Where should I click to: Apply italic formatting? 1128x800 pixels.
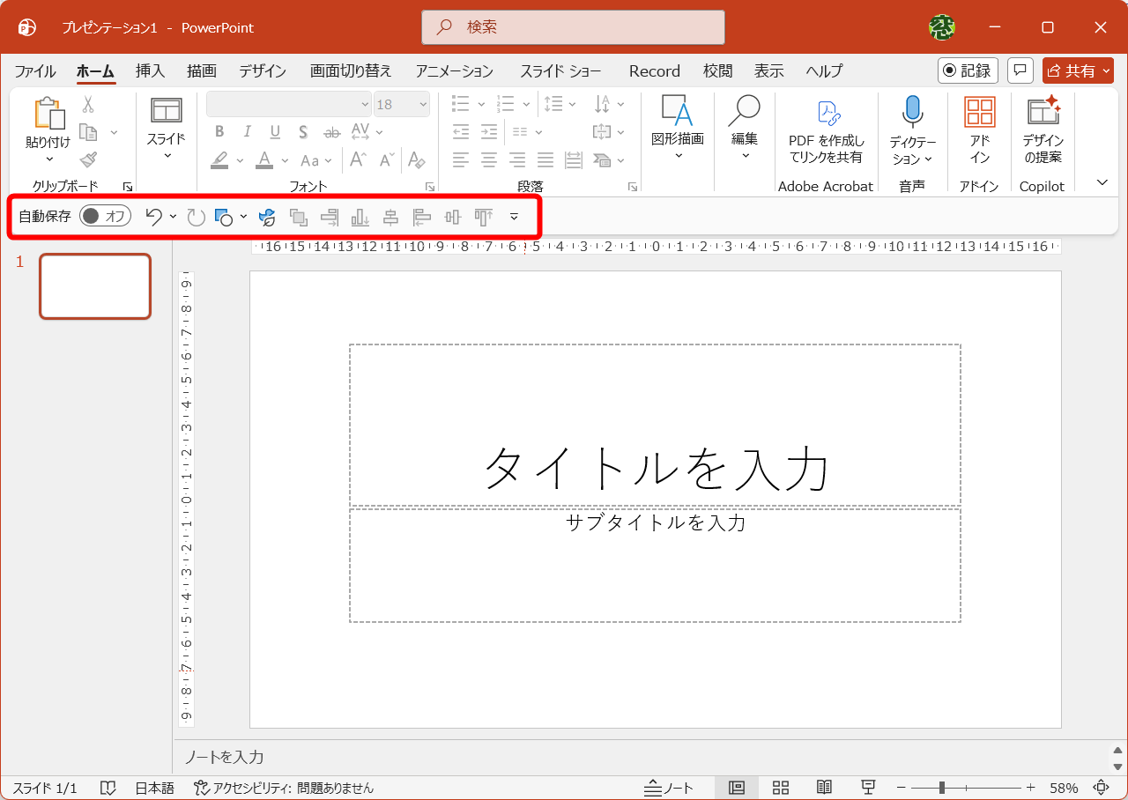[x=247, y=131]
